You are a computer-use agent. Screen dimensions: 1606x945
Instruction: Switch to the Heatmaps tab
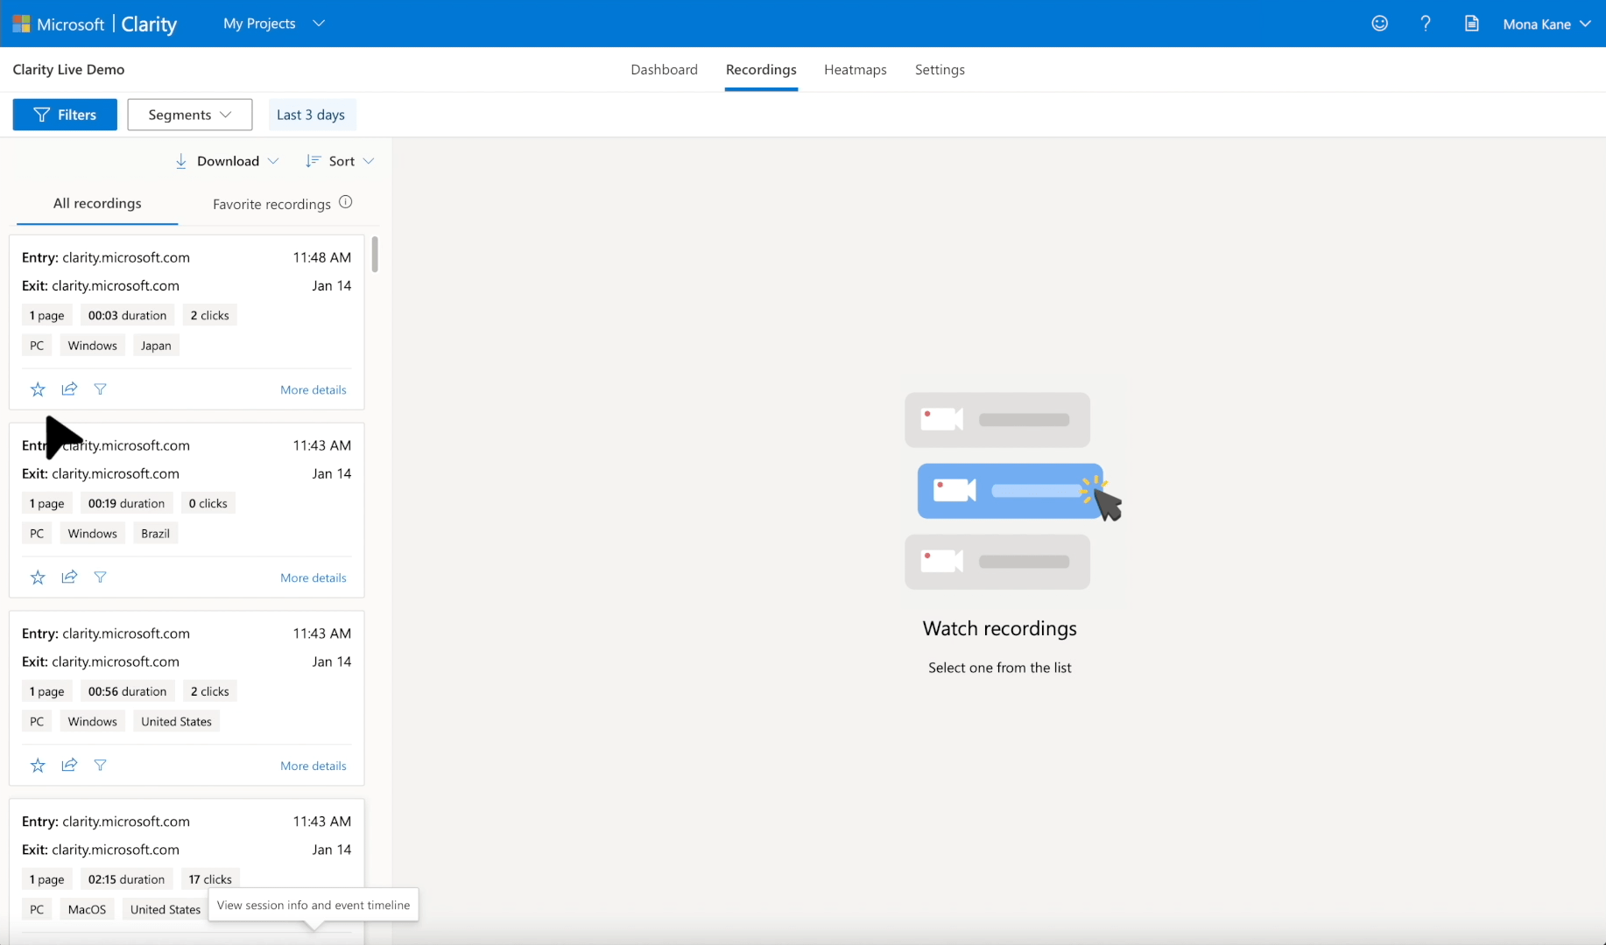855,70
